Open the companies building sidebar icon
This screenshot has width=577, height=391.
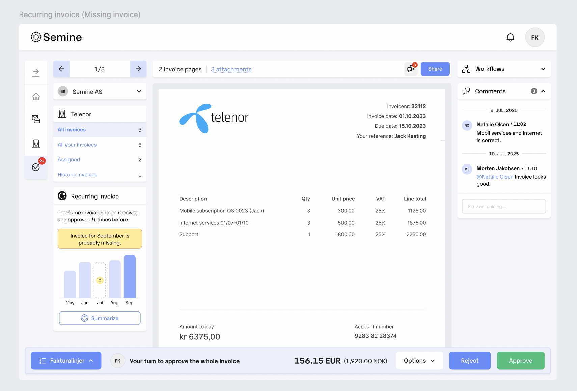coord(36,144)
